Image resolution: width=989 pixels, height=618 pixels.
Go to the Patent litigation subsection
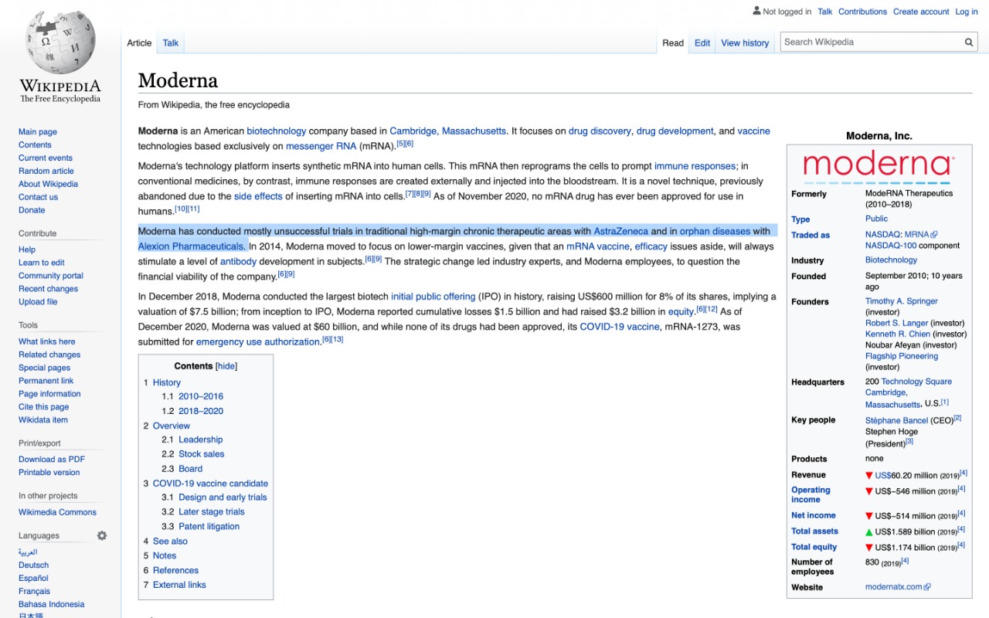[x=209, y=527]
